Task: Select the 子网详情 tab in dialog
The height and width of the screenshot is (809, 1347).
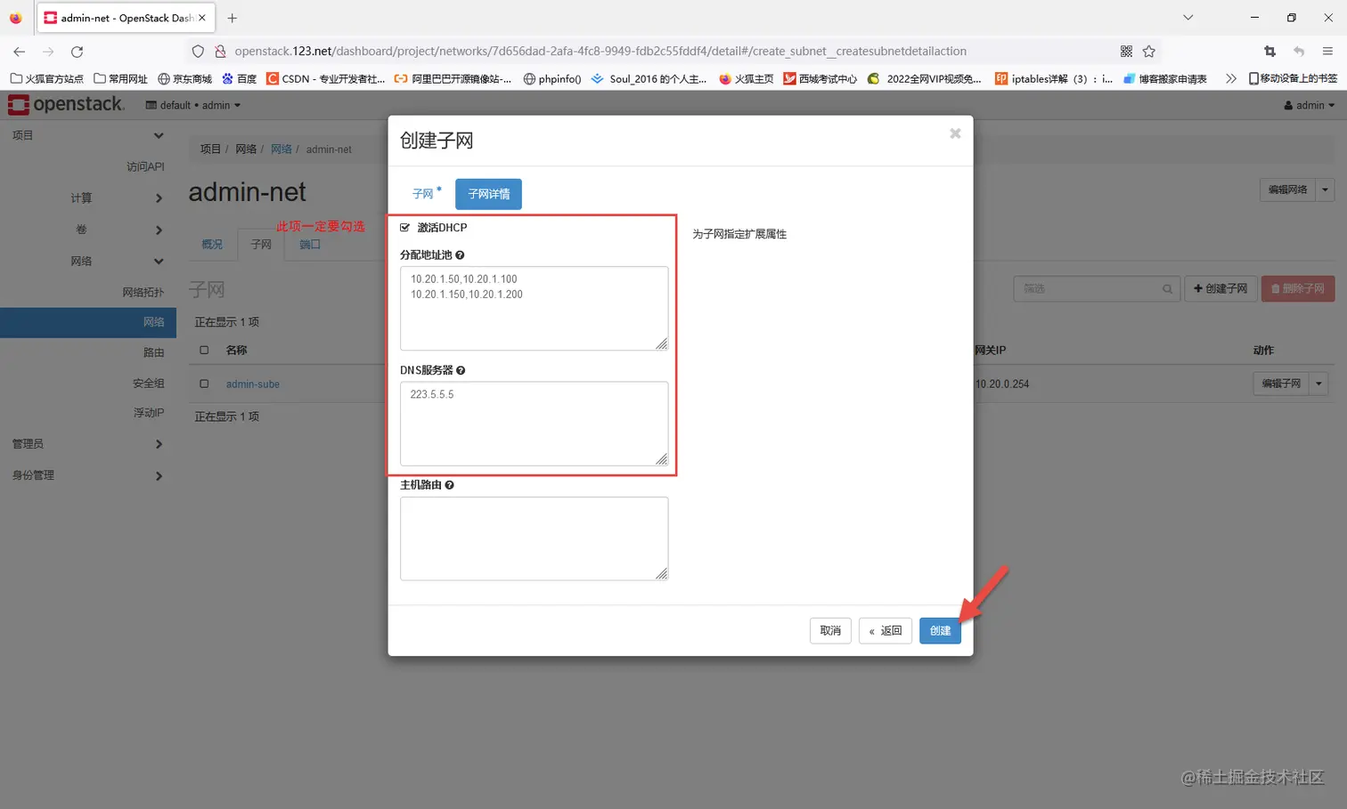Action: (x=488, y=193)
